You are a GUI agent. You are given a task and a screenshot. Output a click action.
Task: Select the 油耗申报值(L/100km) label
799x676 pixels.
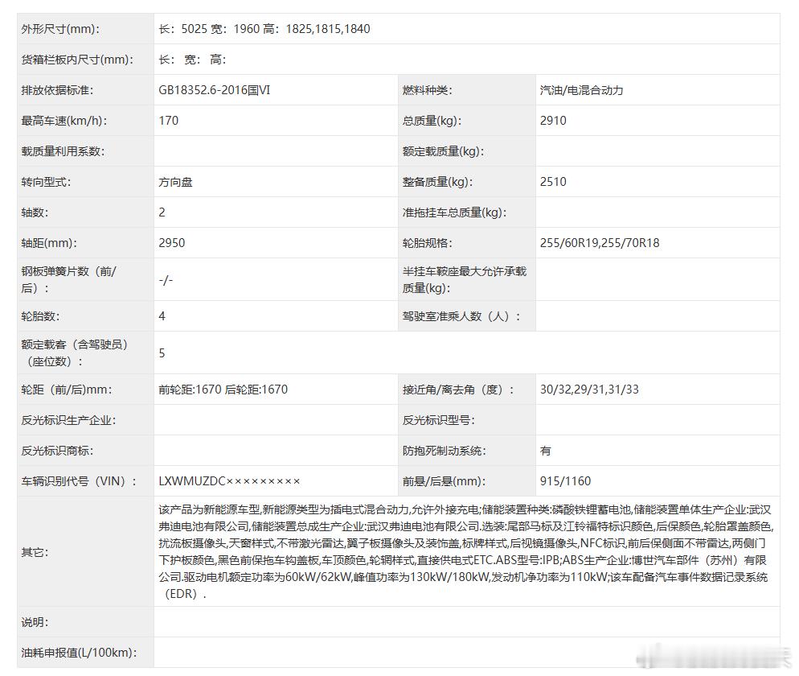click(79, 653)
